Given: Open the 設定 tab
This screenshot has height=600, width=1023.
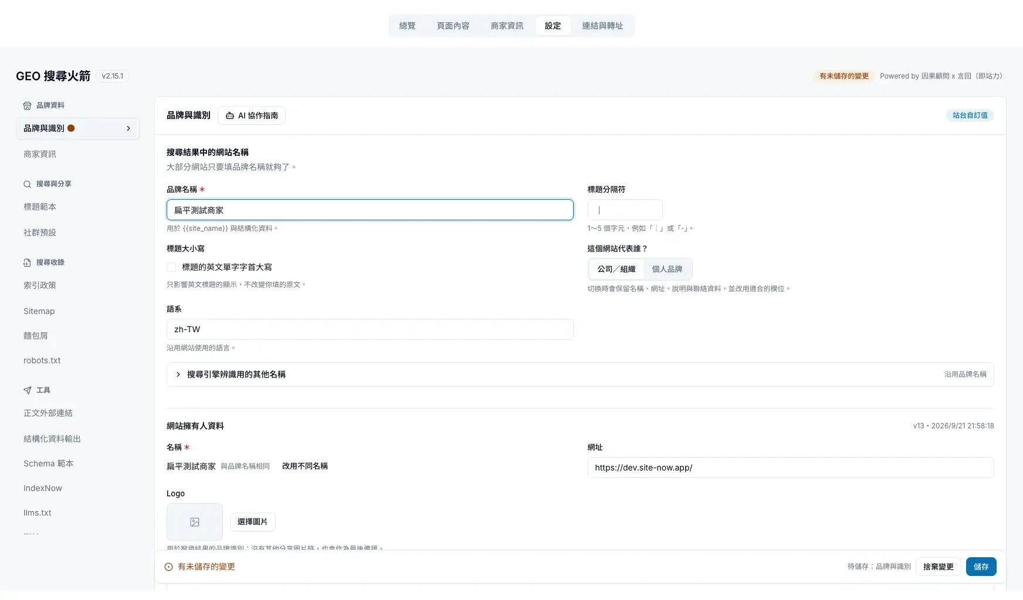Looking at the screenshot, I should 553,26.
